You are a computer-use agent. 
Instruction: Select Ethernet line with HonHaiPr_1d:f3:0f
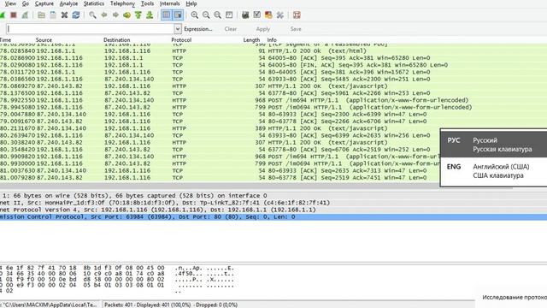273,203
